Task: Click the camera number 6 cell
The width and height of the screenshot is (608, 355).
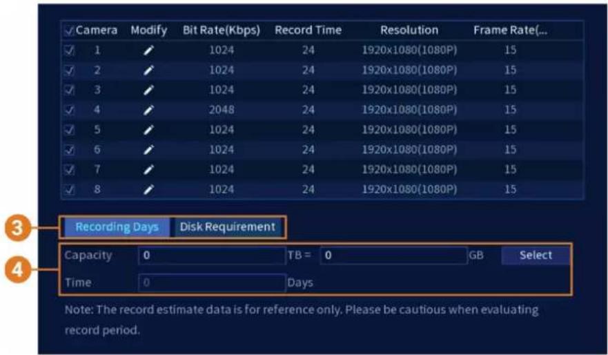Action: click(x=97, y=150)
